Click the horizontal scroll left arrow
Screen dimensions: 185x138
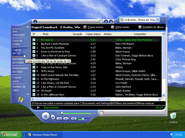coord(33,99)
